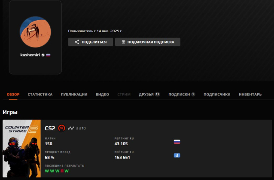Image resolution: width=274 pixels, height=180 pixels.
Task: View the Подписчики tab
Action: (x=217, y=94)
